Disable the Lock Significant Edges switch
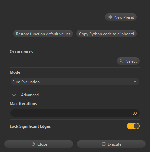Screen dimensions: 150x152 coord(133,126)
